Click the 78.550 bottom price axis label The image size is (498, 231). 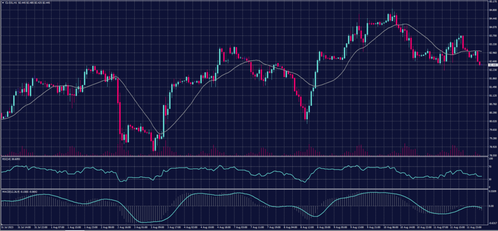pos(492,155)
